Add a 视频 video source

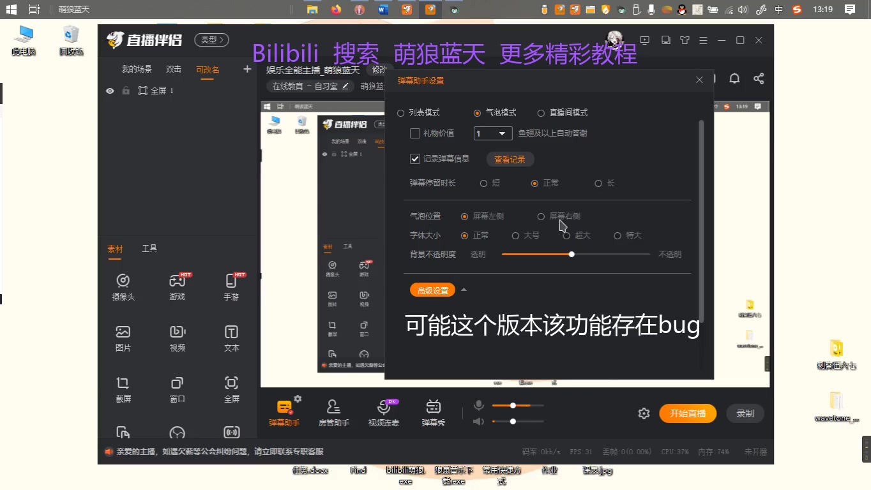click(x=178, y=338)
